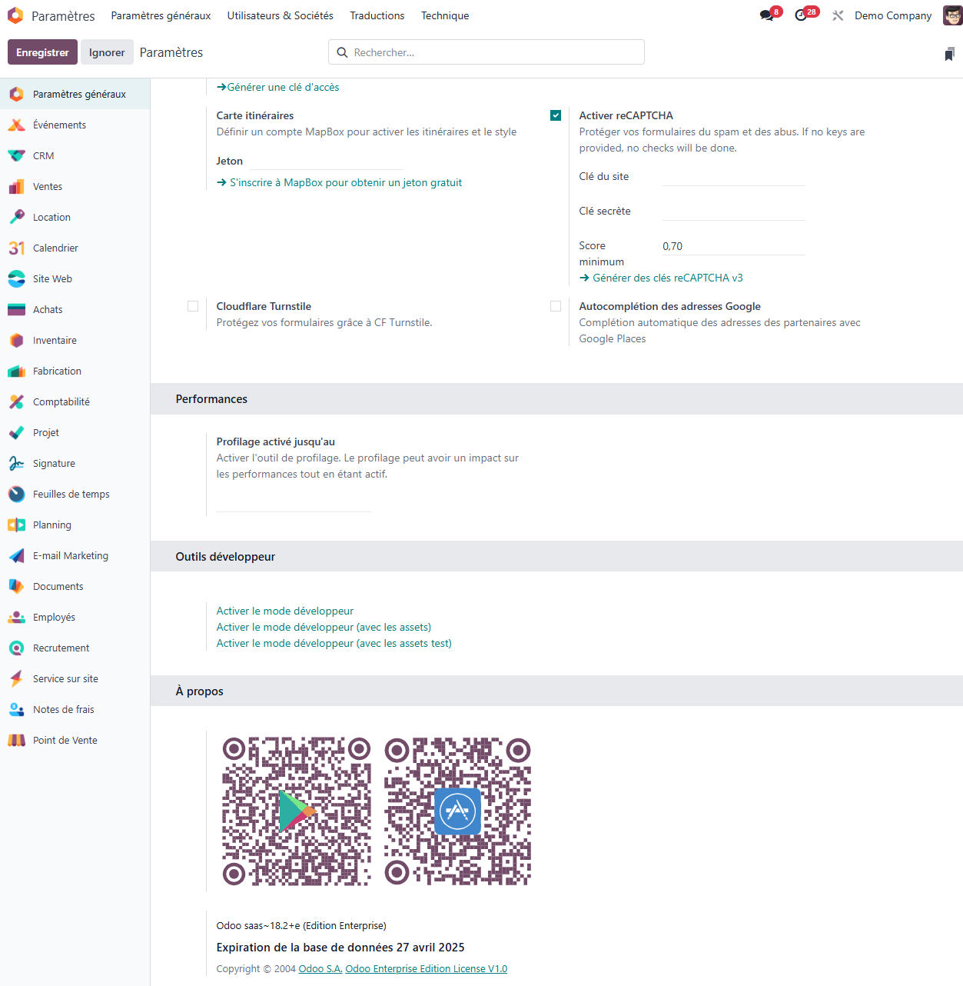Enable the Cloudflare Turnstile checkbox
Screen dimensions: 963x986
[x=193, y=306]
